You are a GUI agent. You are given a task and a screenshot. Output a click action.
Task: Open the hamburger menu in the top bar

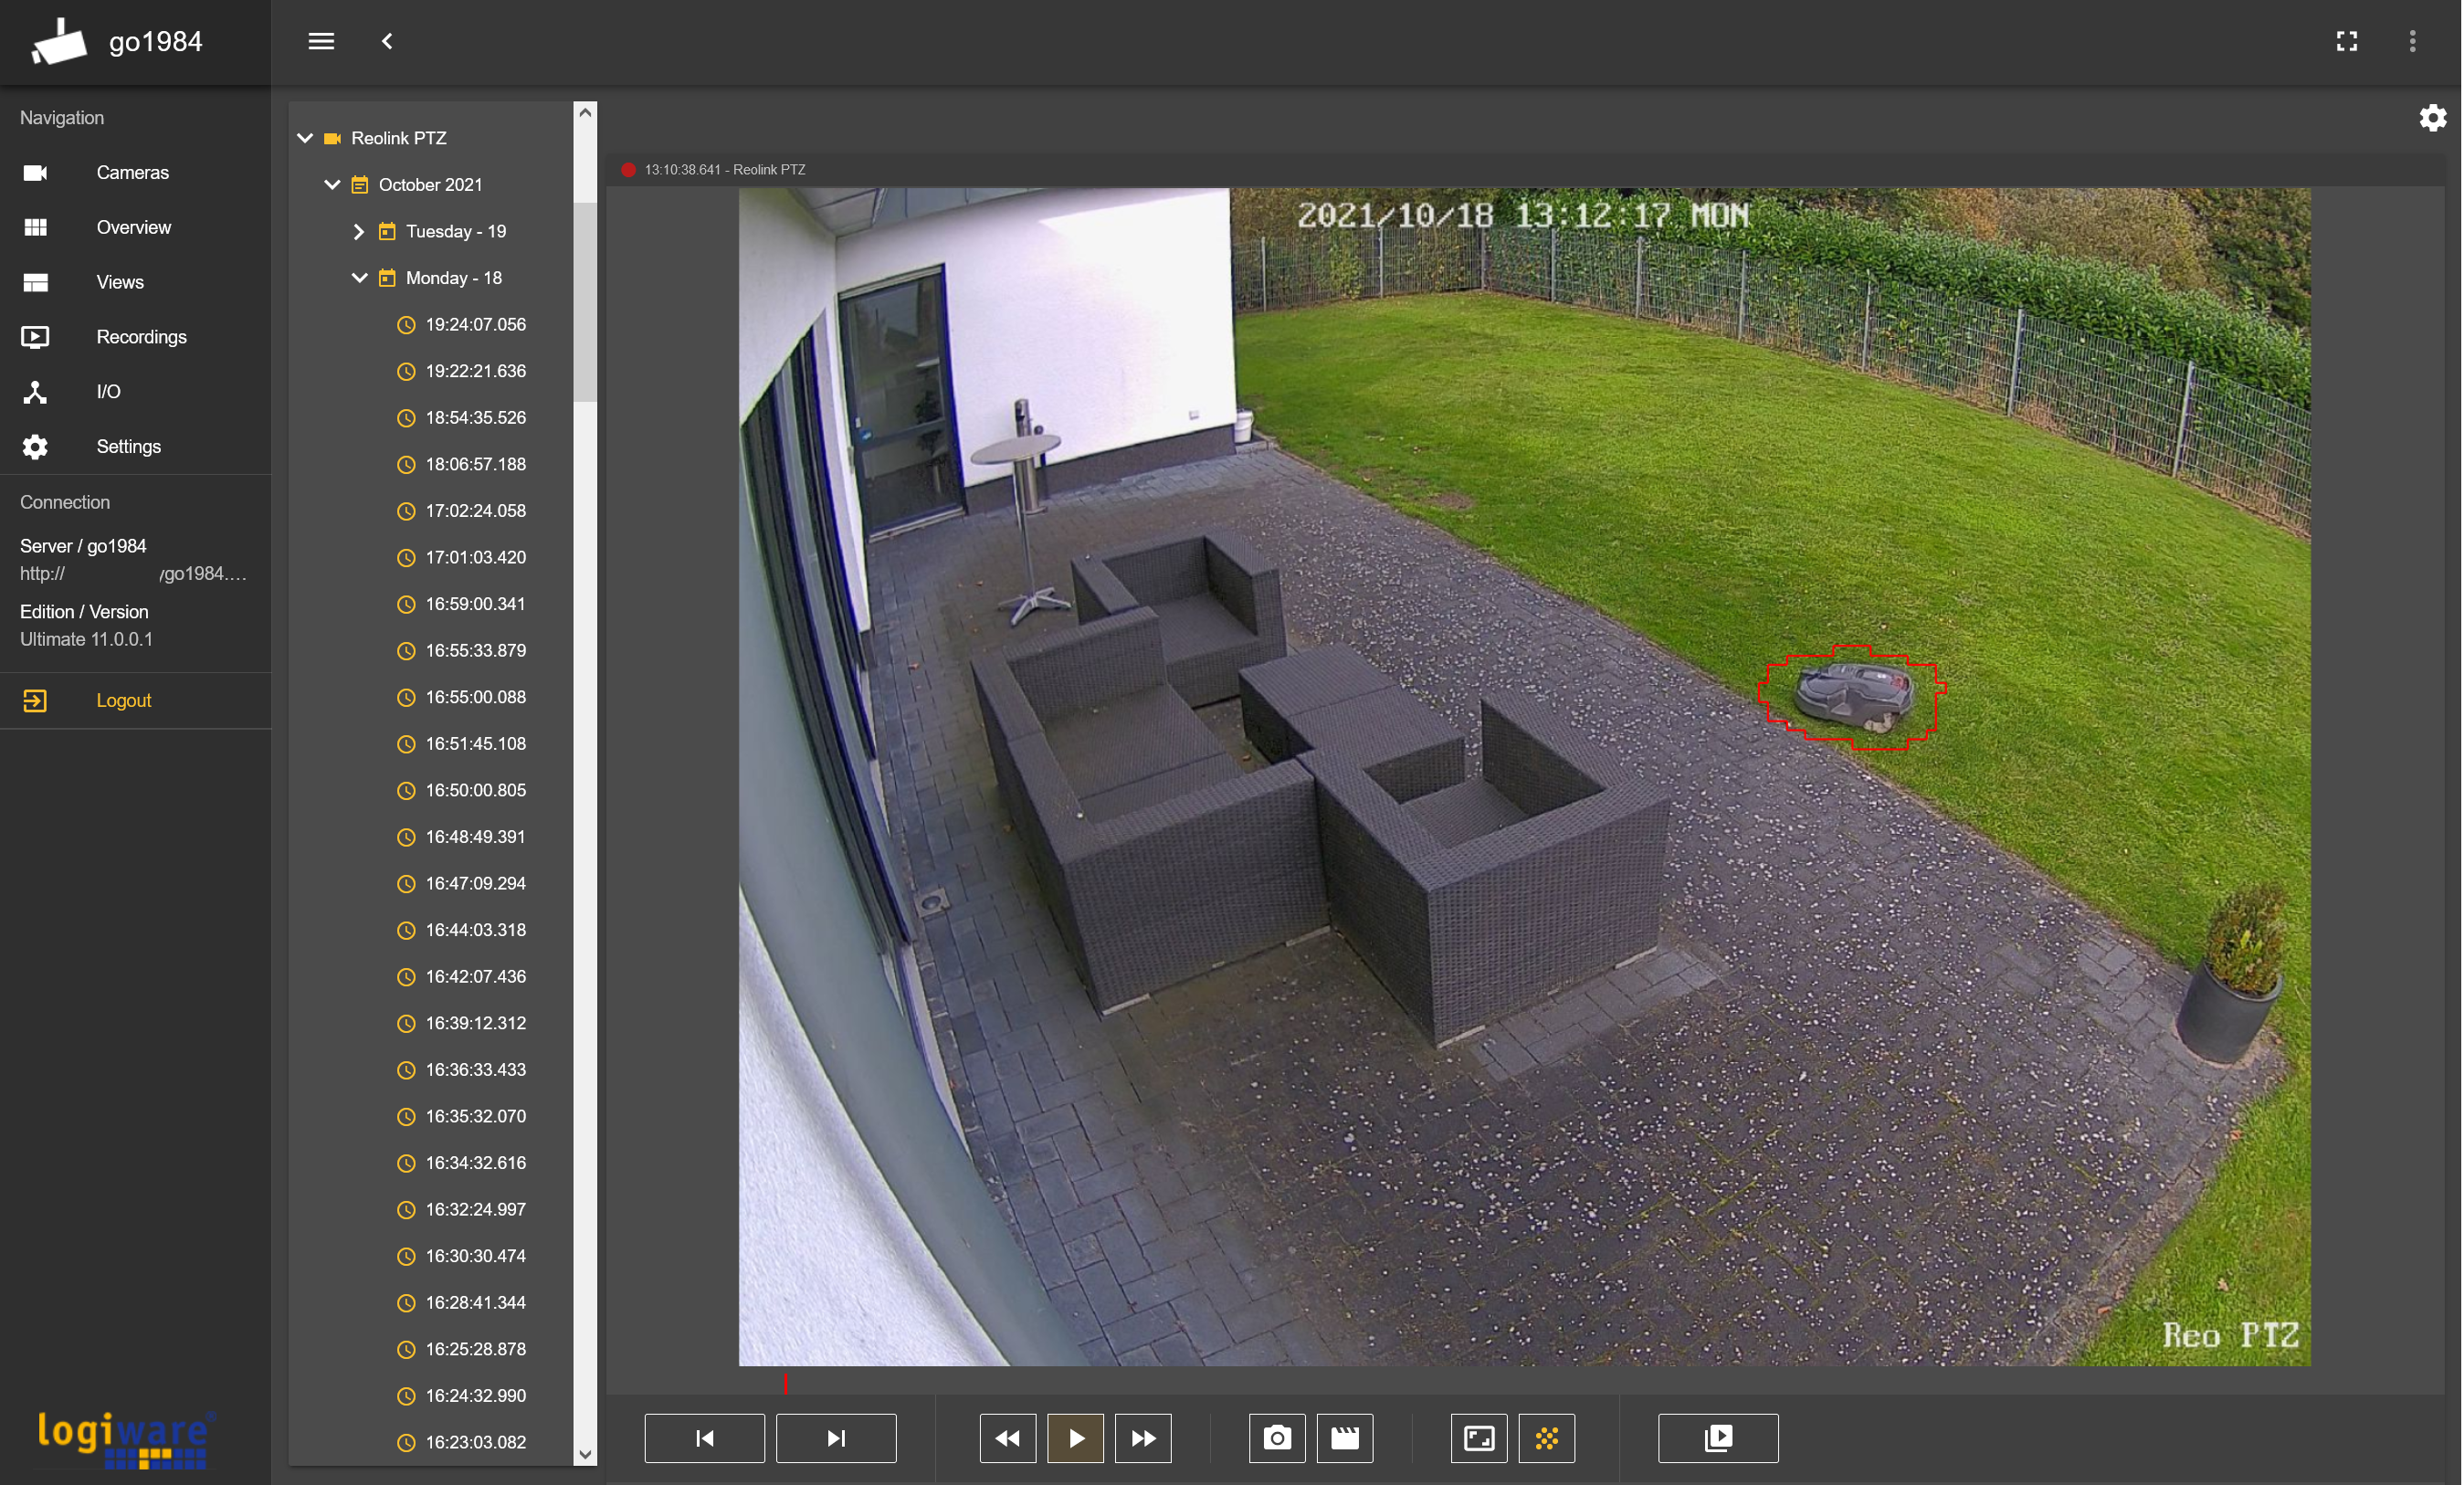(x=321, y=41)
